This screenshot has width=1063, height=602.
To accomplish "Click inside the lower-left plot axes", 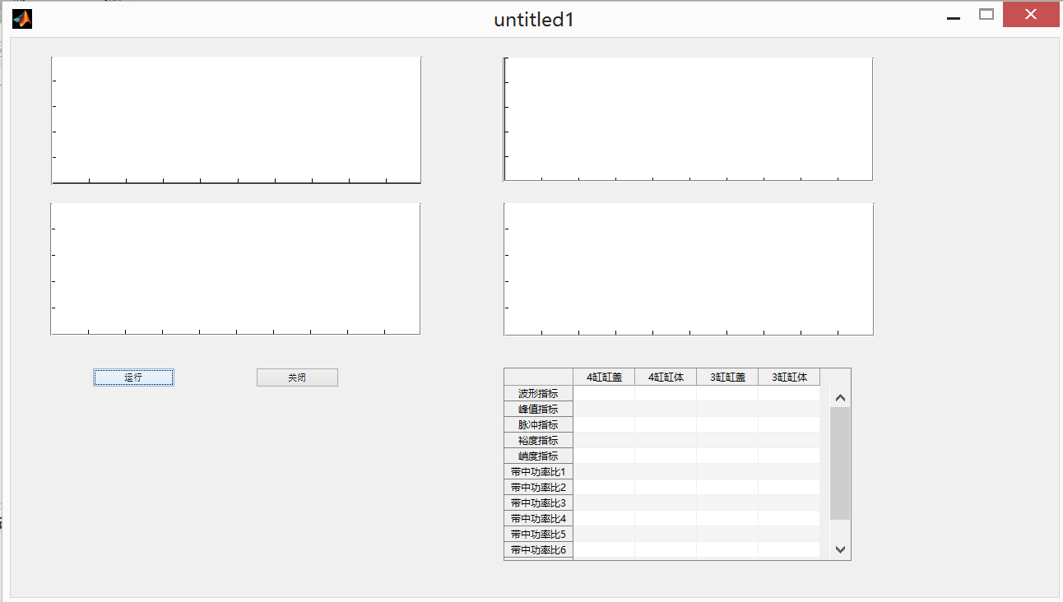I will coord(235,269).
